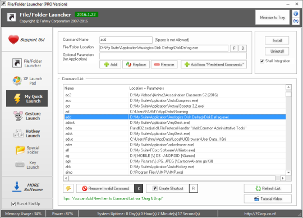
Task: Click Minimize to Tray button
Action: click(273, 17)
